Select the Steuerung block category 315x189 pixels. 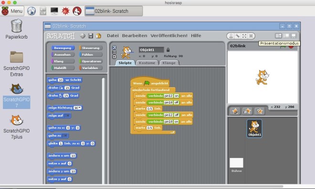pyautogui.click(x=91, y=48)
